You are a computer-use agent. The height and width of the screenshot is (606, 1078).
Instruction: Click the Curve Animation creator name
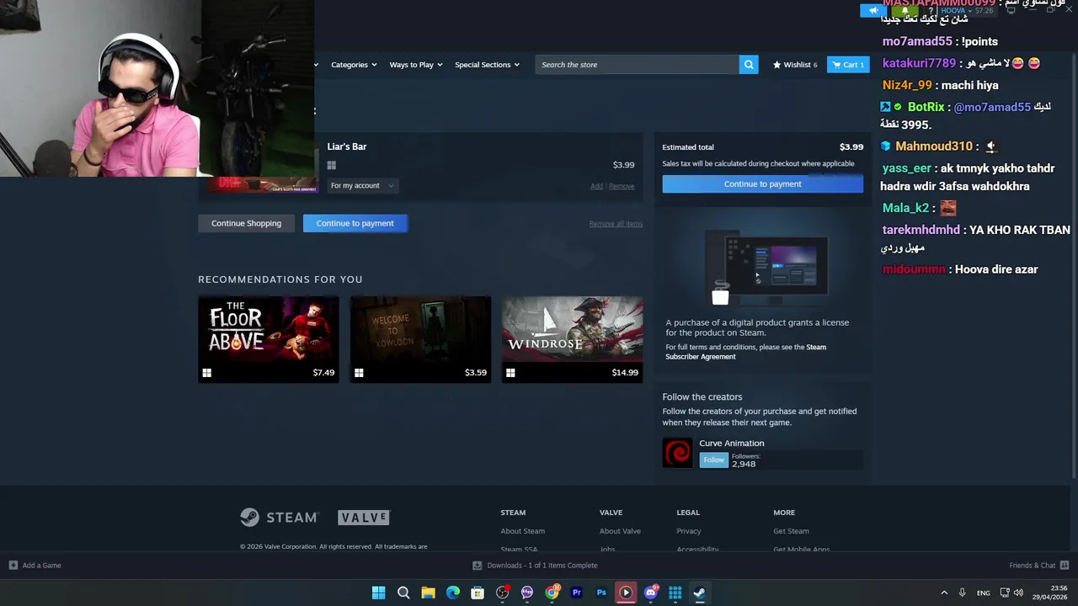coord(731,443)
